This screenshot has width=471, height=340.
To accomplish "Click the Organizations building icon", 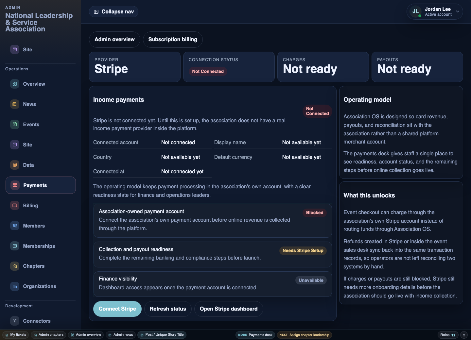I will [15, 286].
